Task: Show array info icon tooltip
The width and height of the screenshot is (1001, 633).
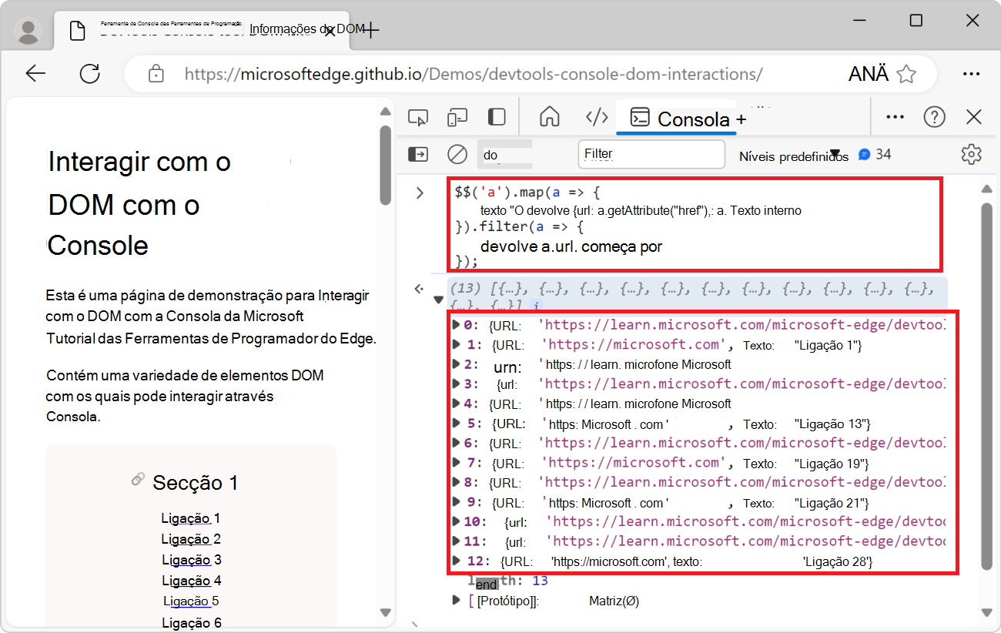Action: pyautogui.click(x=536, y=306)
